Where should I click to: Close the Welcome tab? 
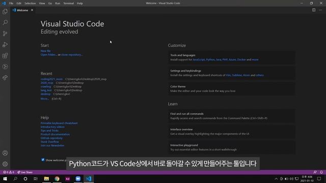click(32, 10)
